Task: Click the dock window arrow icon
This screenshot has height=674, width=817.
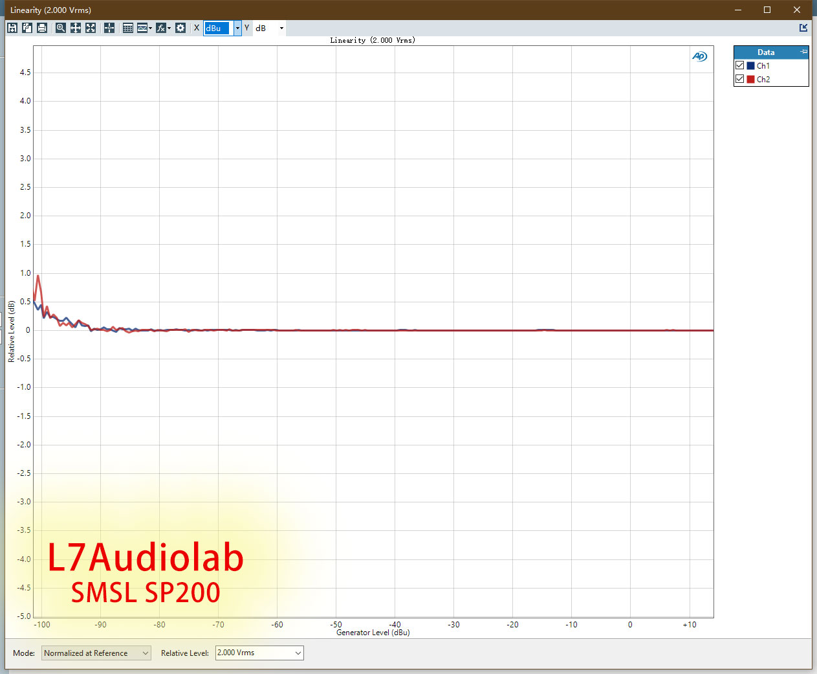Action: [803, 28]
